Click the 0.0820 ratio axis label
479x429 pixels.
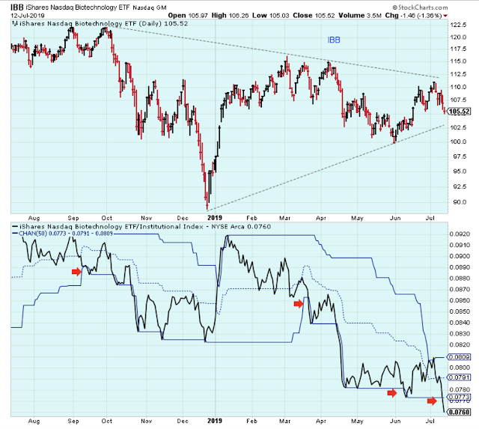point(460,344)
